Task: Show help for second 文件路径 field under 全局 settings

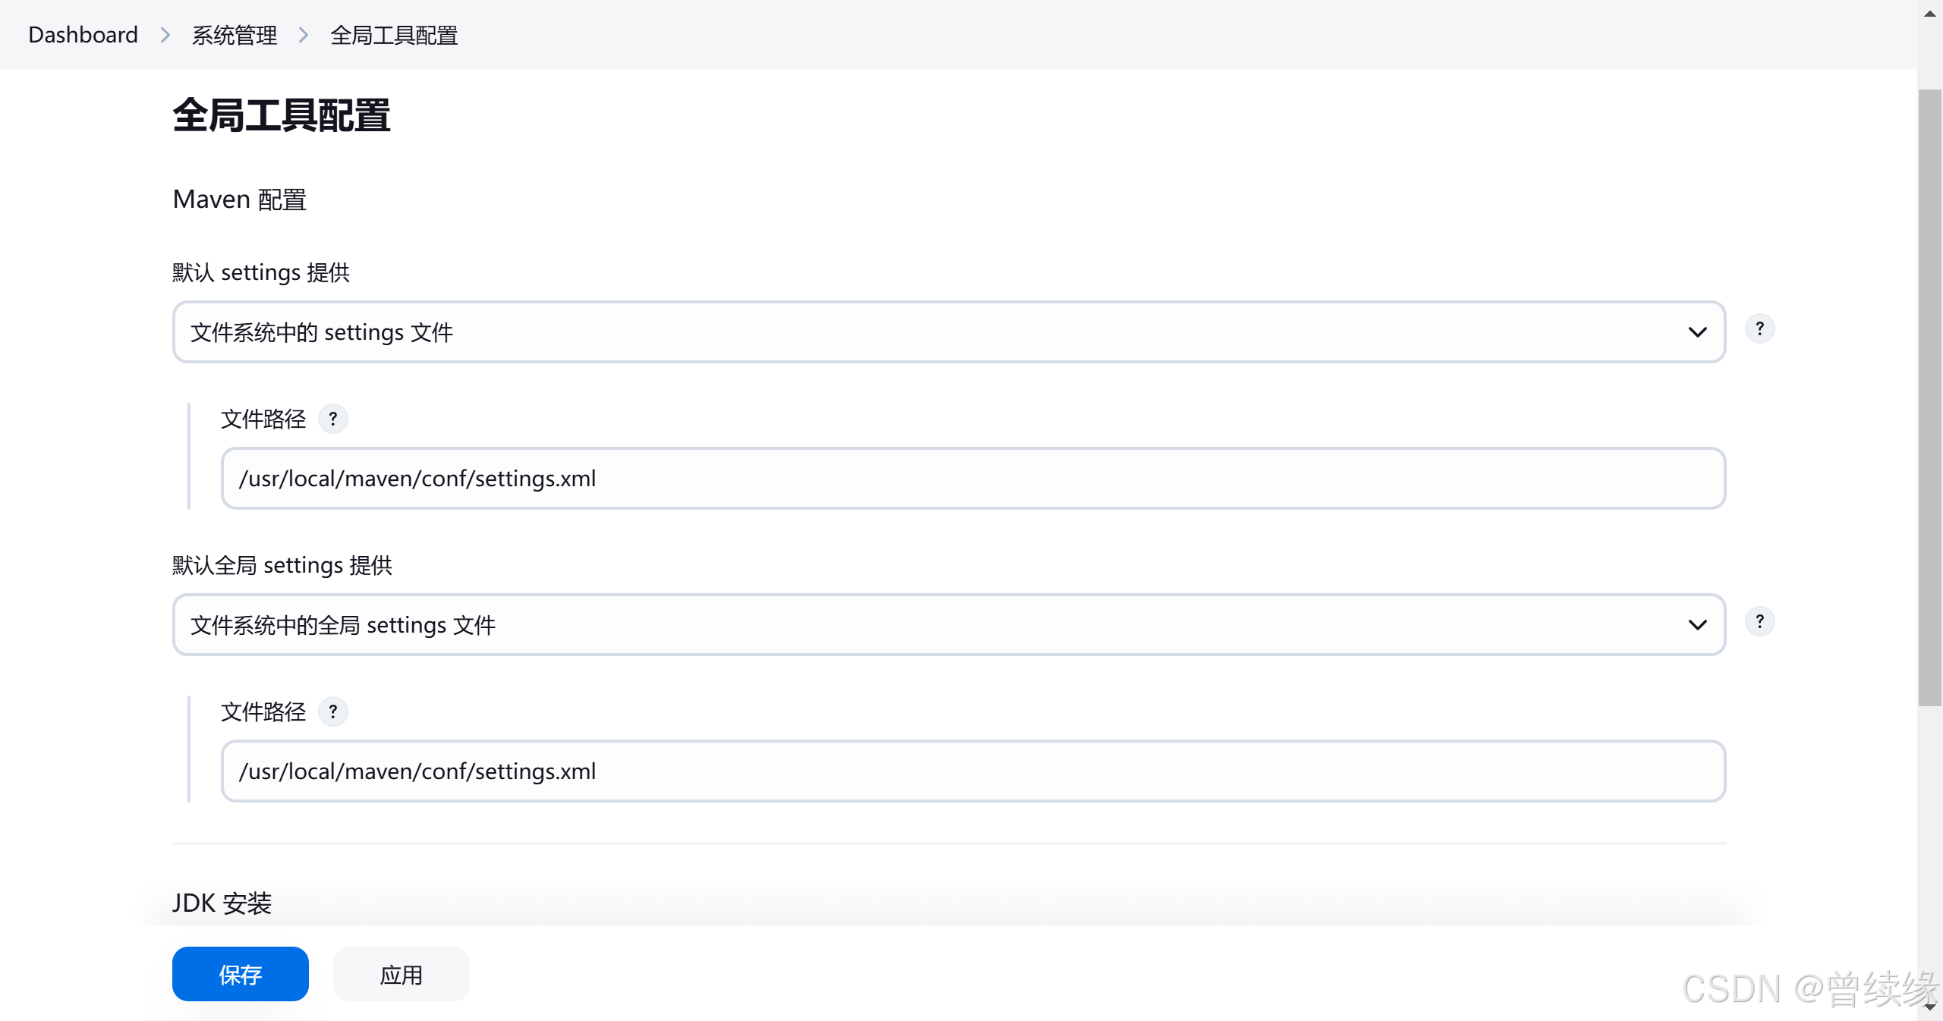Action: (332, 712)
